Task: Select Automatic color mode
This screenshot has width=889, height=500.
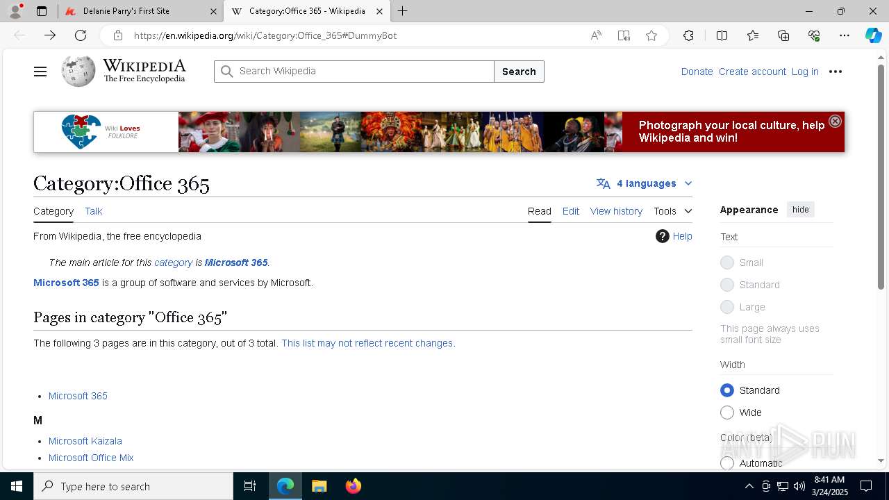Action: (727, 463)
